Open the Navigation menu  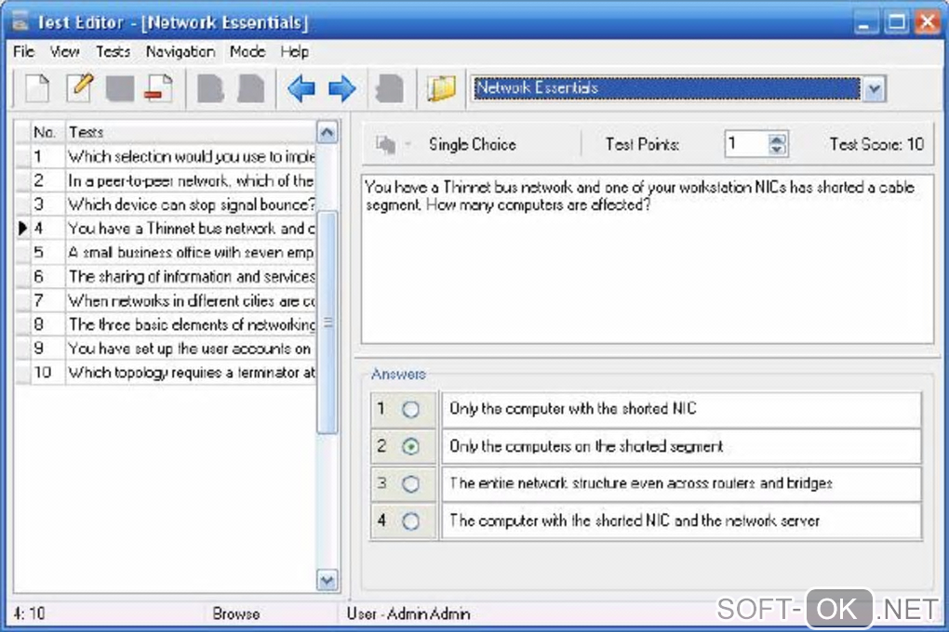[180, 52]
